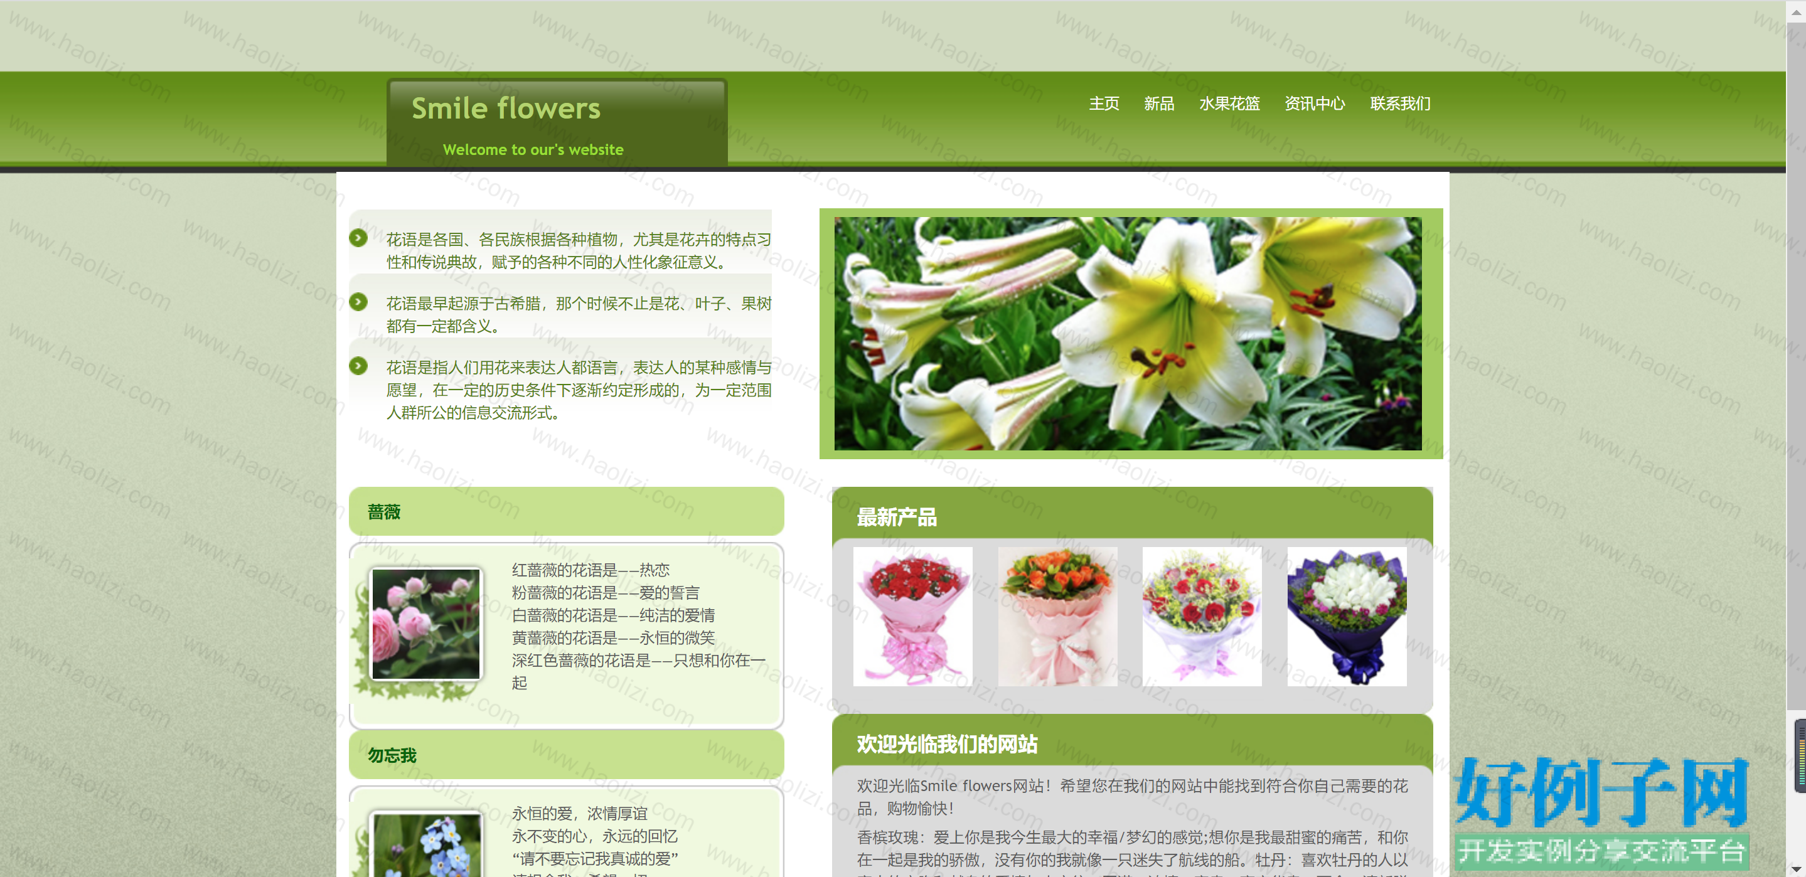Open the orange rose bouquet product

coord(1057,616)
